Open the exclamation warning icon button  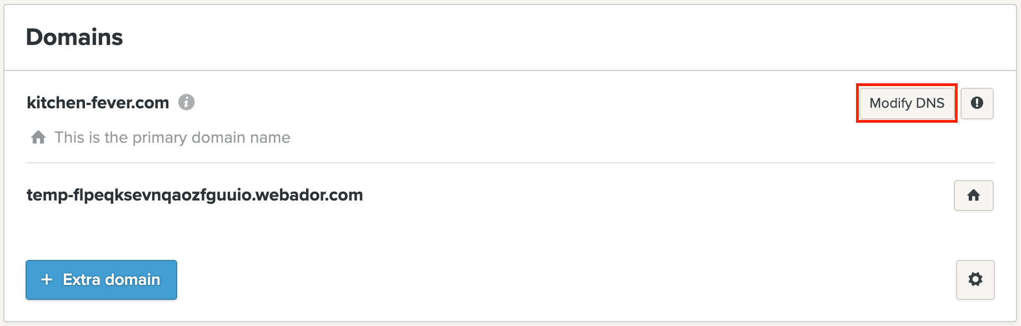click(977, 103)
